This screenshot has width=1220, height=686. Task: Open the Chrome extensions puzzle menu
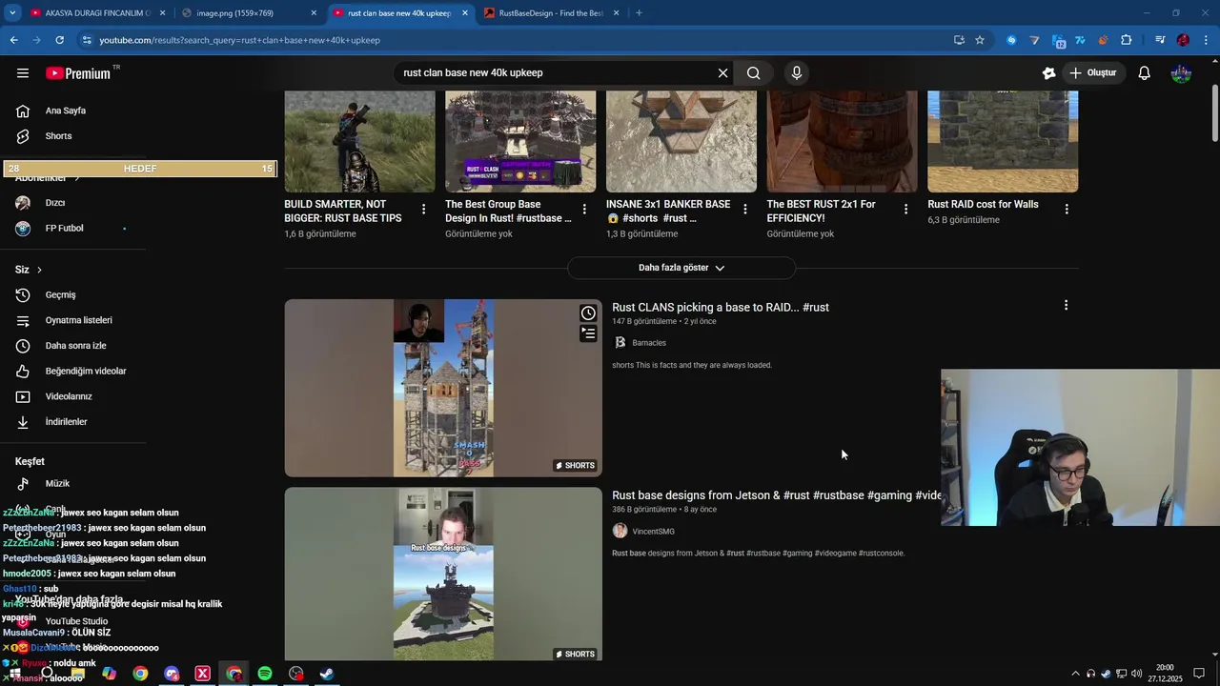[x=1127, y=40]
